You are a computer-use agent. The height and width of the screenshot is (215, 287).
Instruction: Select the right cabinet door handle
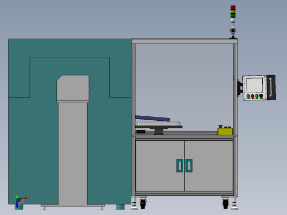[189, 166]
